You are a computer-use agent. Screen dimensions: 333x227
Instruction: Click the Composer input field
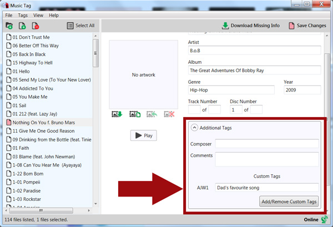point(267,144)
